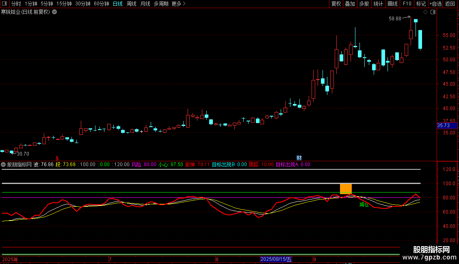The height and width of the screenshot is (264, 459).
Task: Toggle the side panel icon near diamond
Action: click(x=433, y=12)
